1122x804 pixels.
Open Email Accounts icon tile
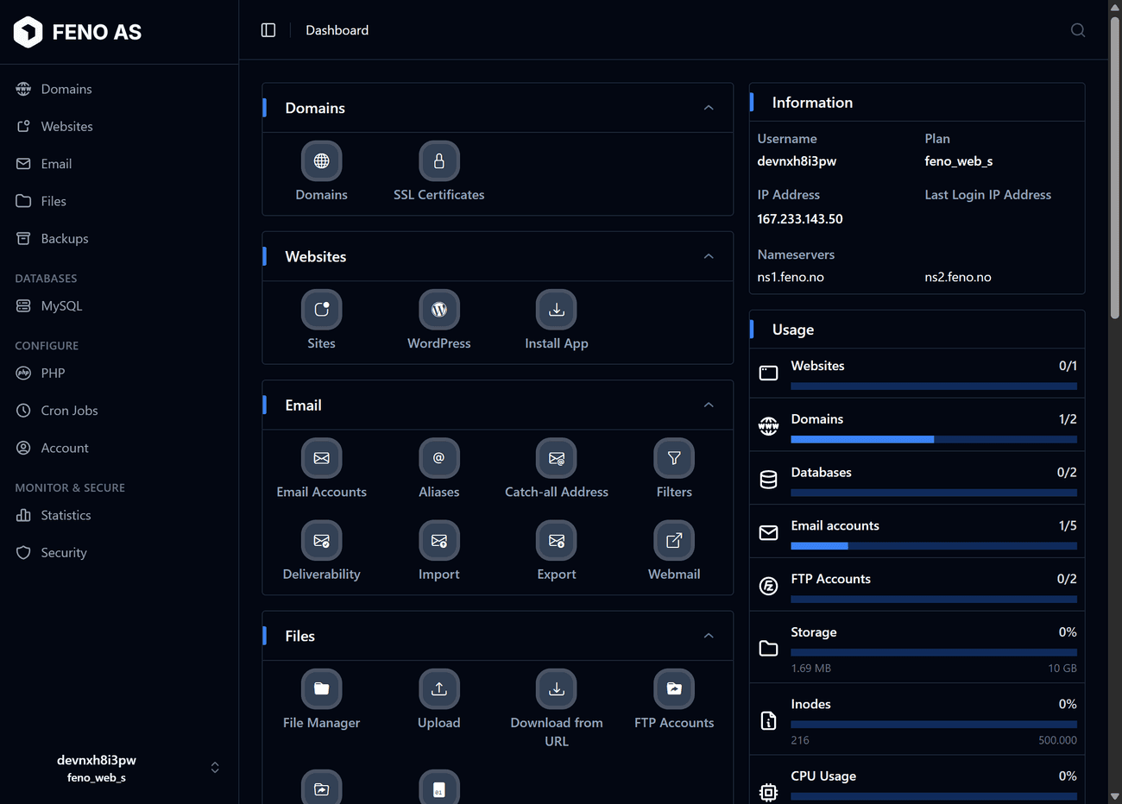click(321, 458)
